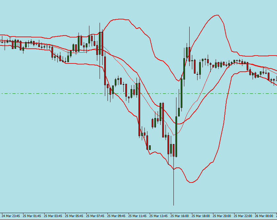This screenshot has height=220, width=277.
Task: Select the 25 Mar 20:00 axis label
Action: coord(222,216)
